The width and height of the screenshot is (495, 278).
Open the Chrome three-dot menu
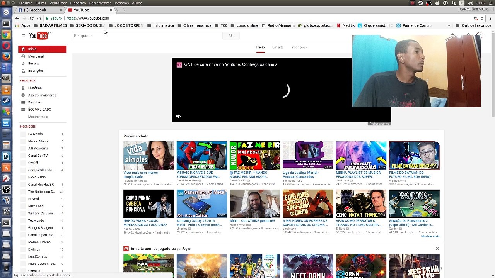490,18
